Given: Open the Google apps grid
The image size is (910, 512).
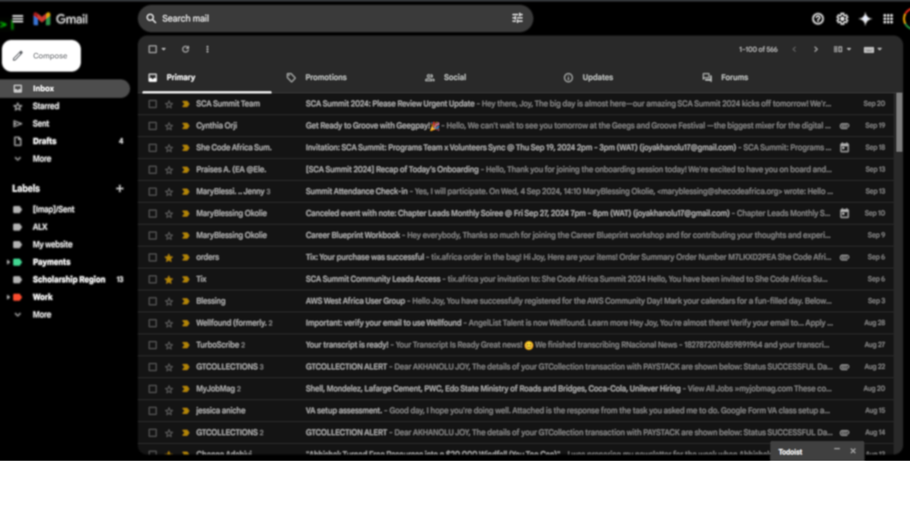Looking at the screenshot, I should pos(888,19).
